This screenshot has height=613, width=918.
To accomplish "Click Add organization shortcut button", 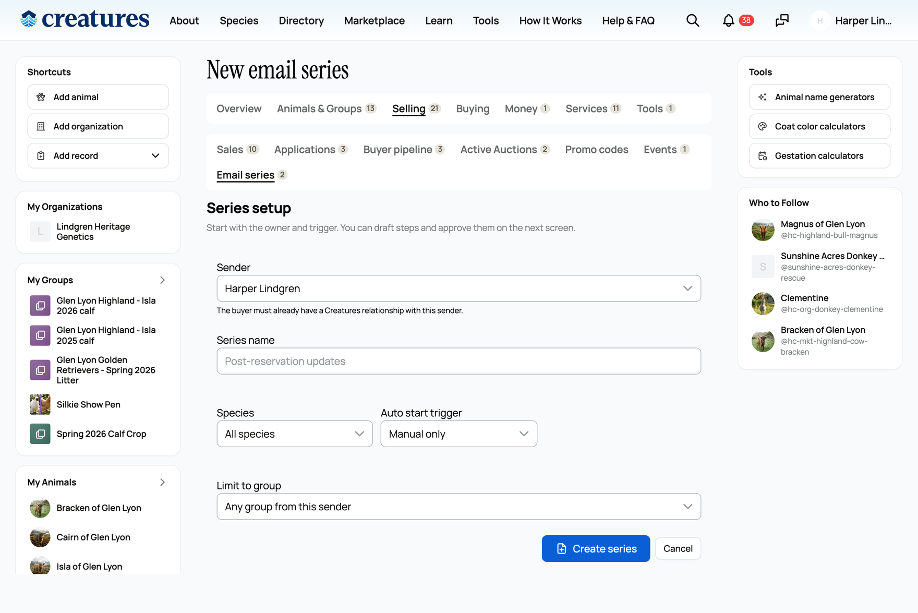I will coord(98,126).
